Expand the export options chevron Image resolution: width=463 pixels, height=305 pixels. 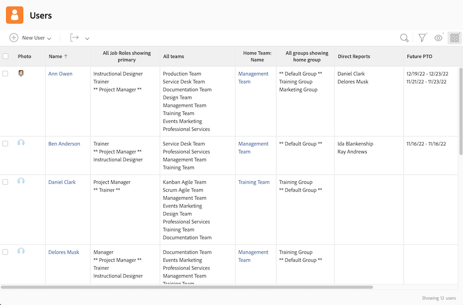87,38
